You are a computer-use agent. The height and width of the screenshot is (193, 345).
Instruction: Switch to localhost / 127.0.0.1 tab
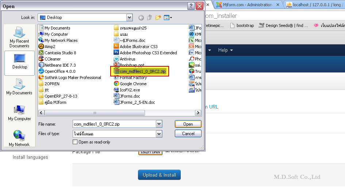click(x=315, y=5)
